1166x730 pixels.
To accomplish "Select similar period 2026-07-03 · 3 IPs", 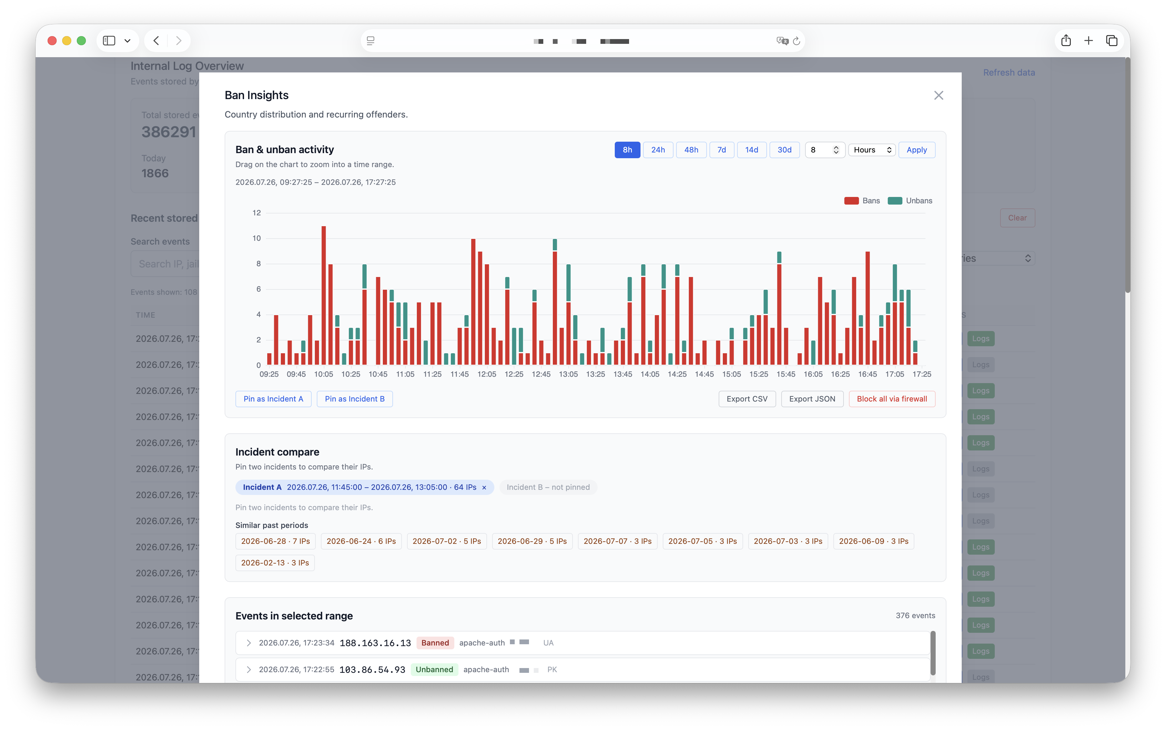I will pyautogui.click(x=788, y=541).
